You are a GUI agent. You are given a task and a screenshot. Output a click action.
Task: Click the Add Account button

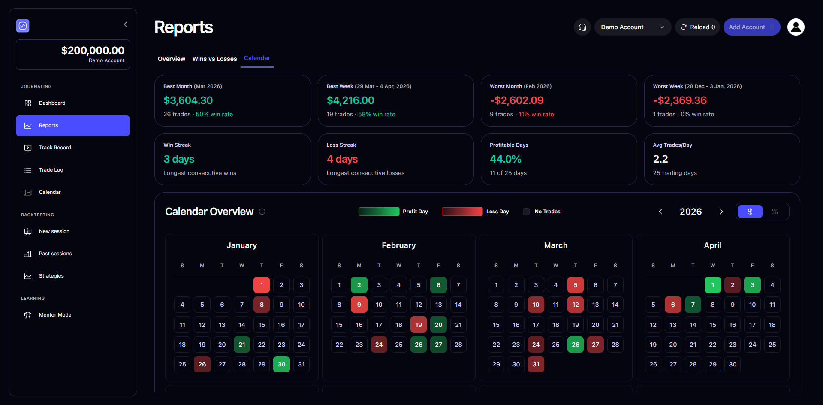[x=751, y=27]
